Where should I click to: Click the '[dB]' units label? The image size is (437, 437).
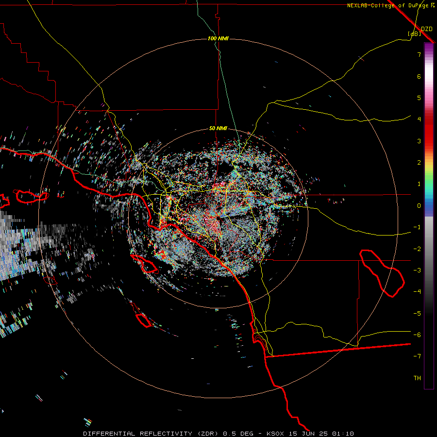[415, 34]
